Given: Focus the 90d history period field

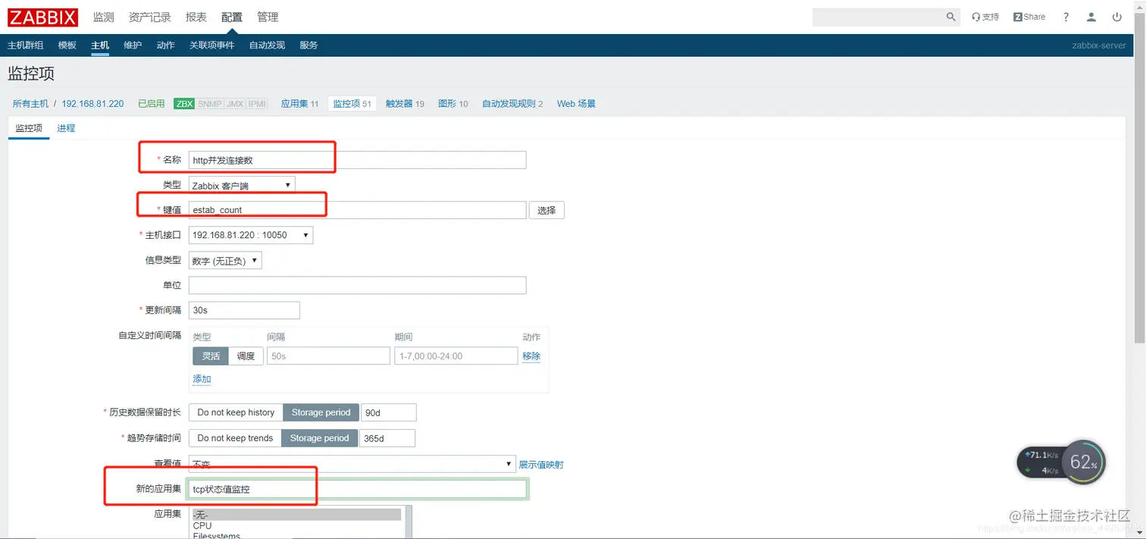Looking at the screenshot, I should coord(389,412).
